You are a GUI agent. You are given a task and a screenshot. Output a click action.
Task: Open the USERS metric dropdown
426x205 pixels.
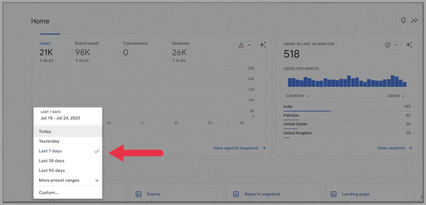[395, 96]
